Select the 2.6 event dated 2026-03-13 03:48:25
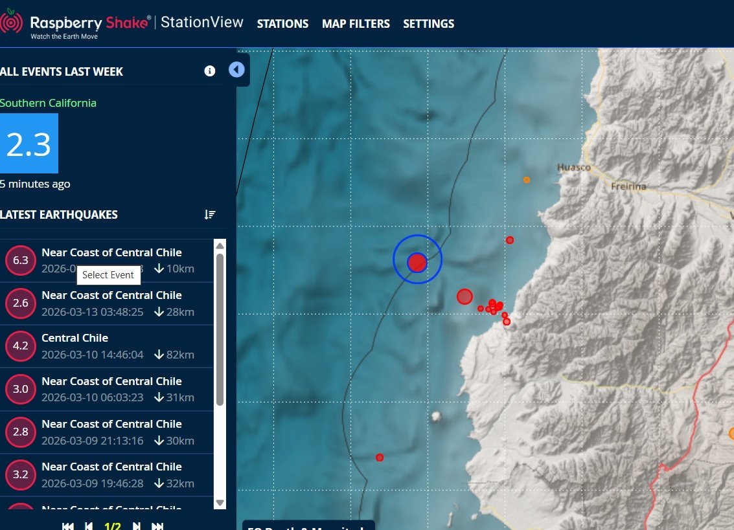Screen dimensions: 734x530 [107, 303]
